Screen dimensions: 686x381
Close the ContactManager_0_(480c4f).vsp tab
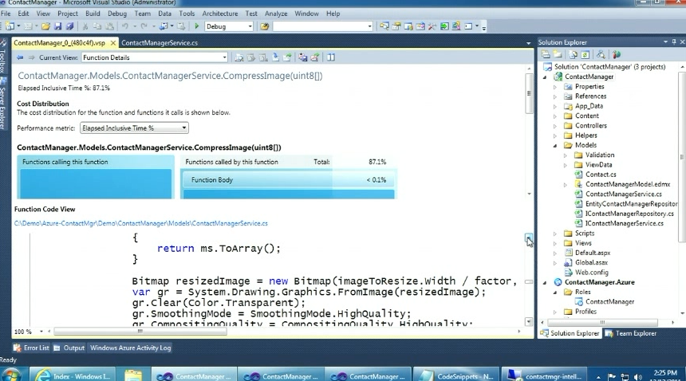pos(113,43)
